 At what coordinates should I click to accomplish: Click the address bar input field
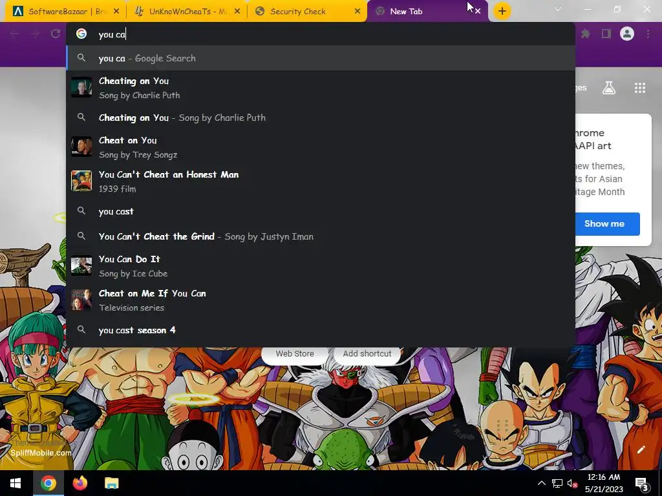(x=321, y=34)
